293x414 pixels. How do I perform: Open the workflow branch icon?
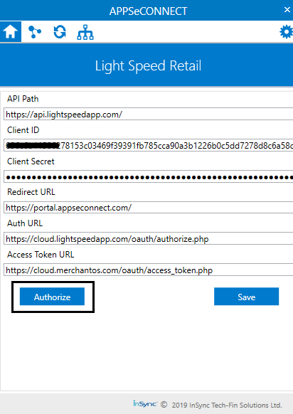coord(35,32)
